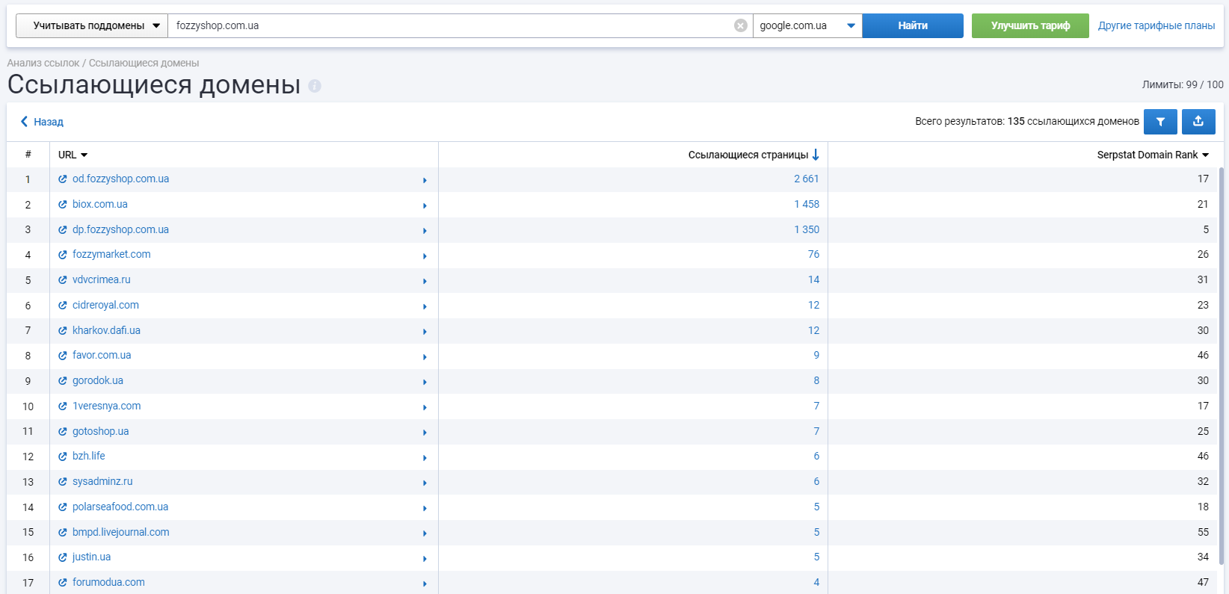The image size is (1229, 594).
Task: Expand row arrow for od.fozzyshop.com.ua
Action: pos(425,180)
